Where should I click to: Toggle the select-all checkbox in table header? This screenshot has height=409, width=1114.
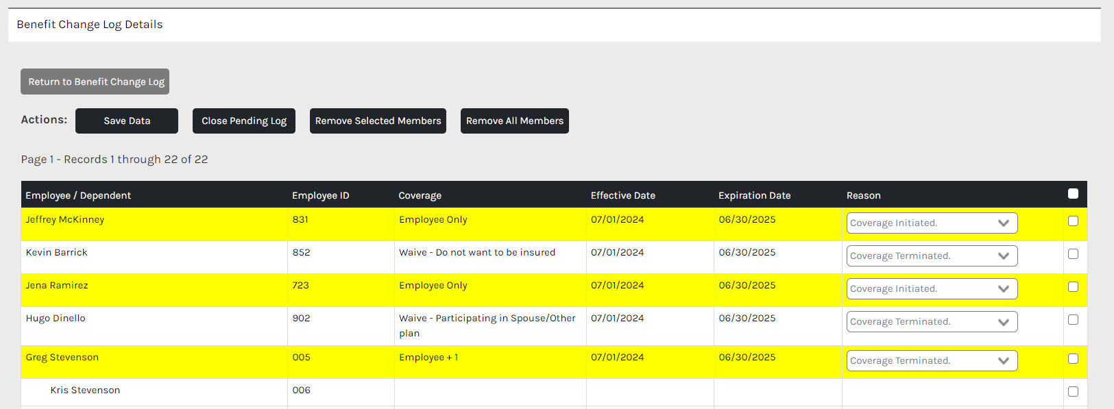[1073, 194]
